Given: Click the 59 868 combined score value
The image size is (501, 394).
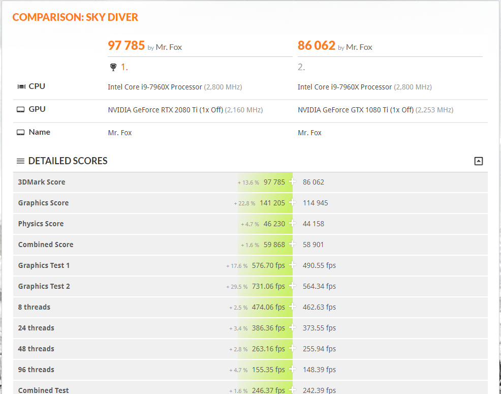Looking at the screenshot, I should (274, 245).
